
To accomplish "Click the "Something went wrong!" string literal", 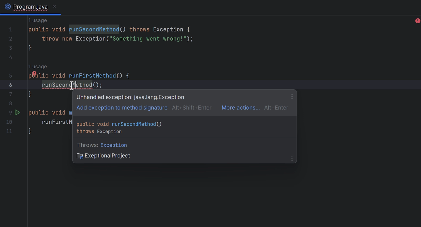I will pyautogui.click(x=148, y=39).
